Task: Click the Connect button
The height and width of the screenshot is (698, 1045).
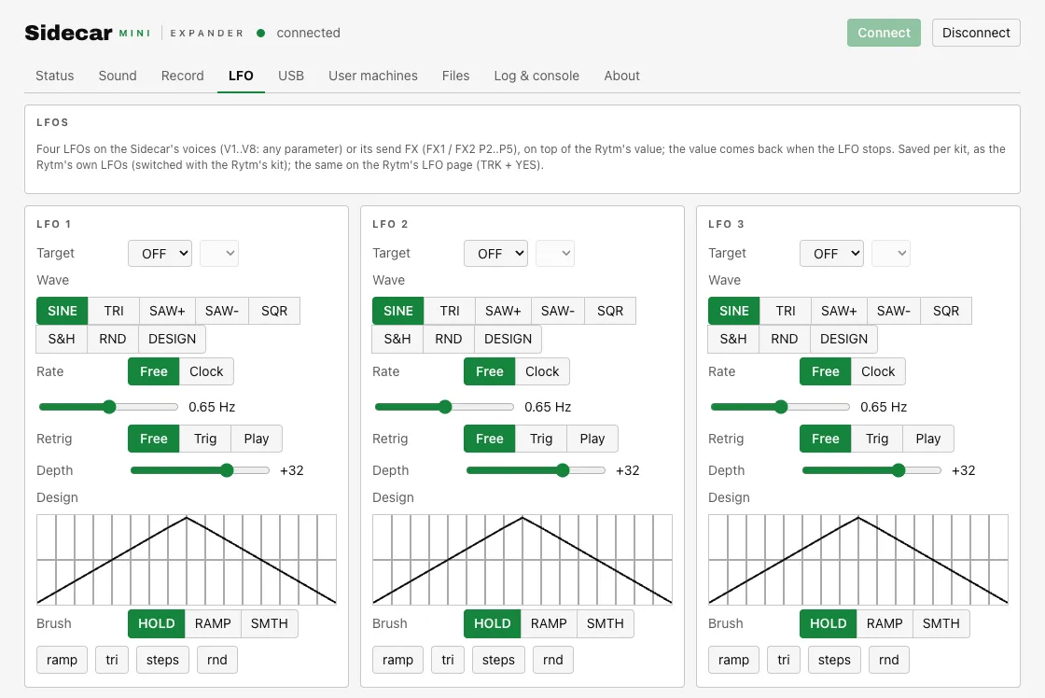Action: [x=884, y=33]
